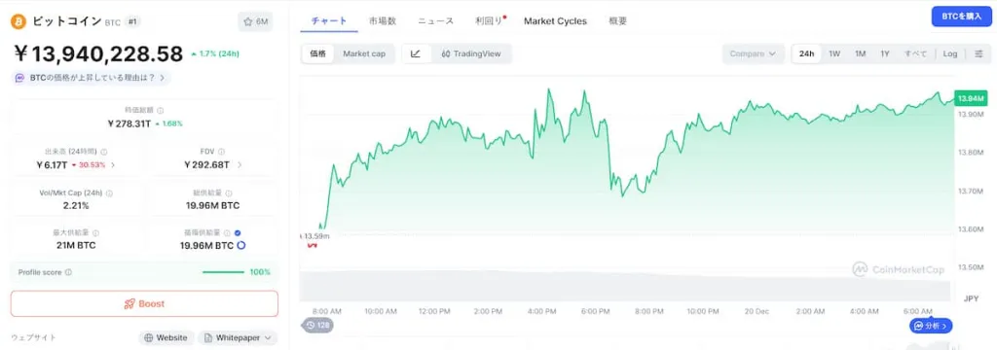Open the Website link
The height and width of the screenshot is (350, 997).
point(166,338)
